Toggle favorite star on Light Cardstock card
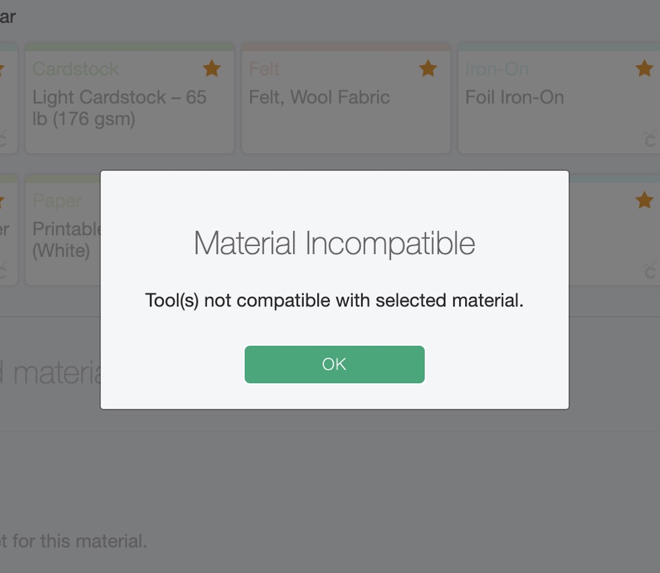 [212, 68]
